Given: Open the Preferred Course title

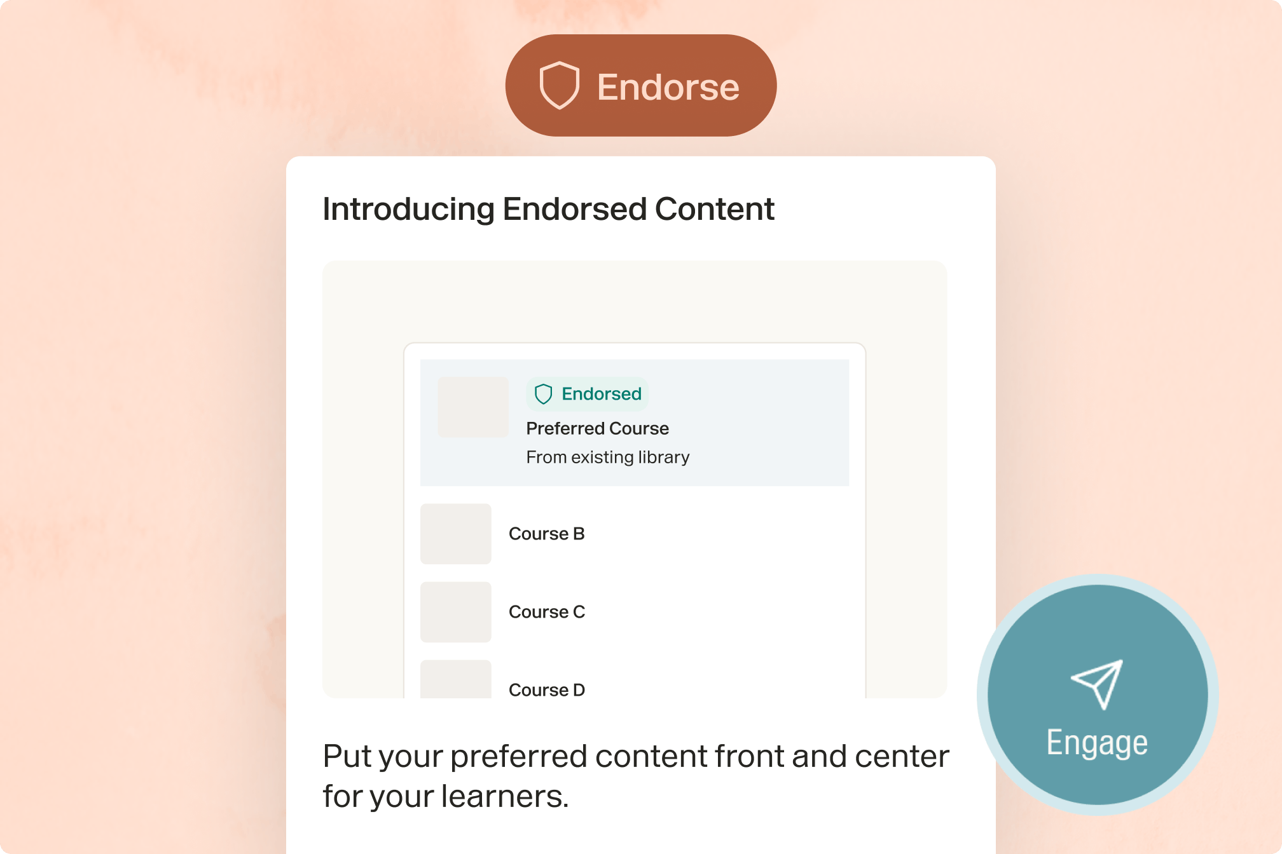Looking at the screenshot, I should (x=597, y=428).
